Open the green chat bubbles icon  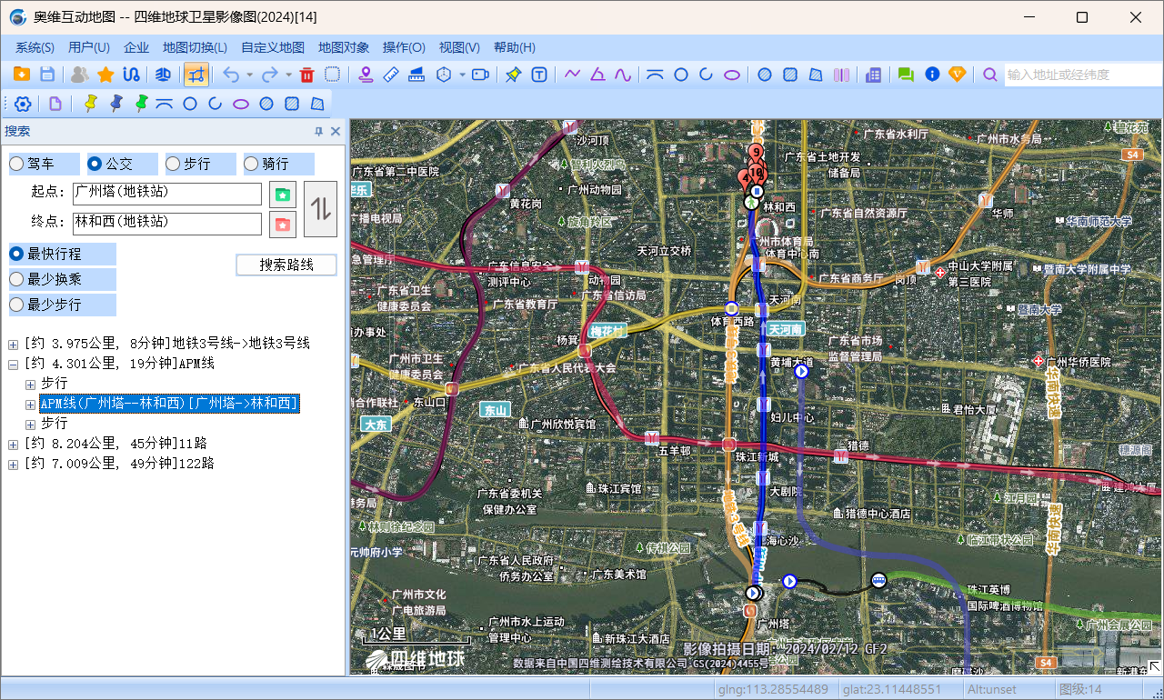click(906, 75)
